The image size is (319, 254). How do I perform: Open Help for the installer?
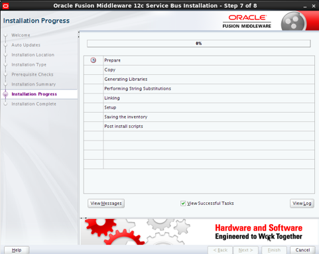click(17, 250)
